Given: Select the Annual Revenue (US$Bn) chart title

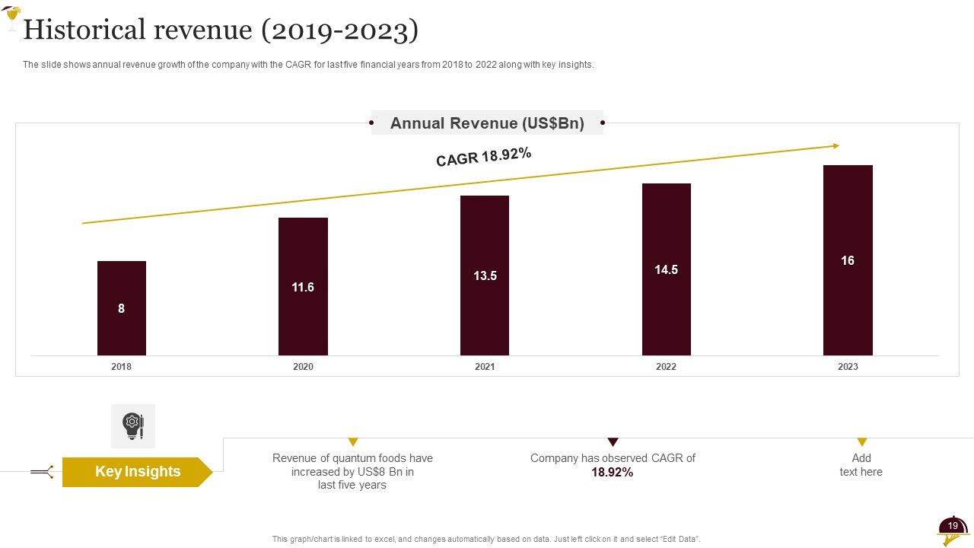Looking at the screenshot, I should (x=487, y=123).
